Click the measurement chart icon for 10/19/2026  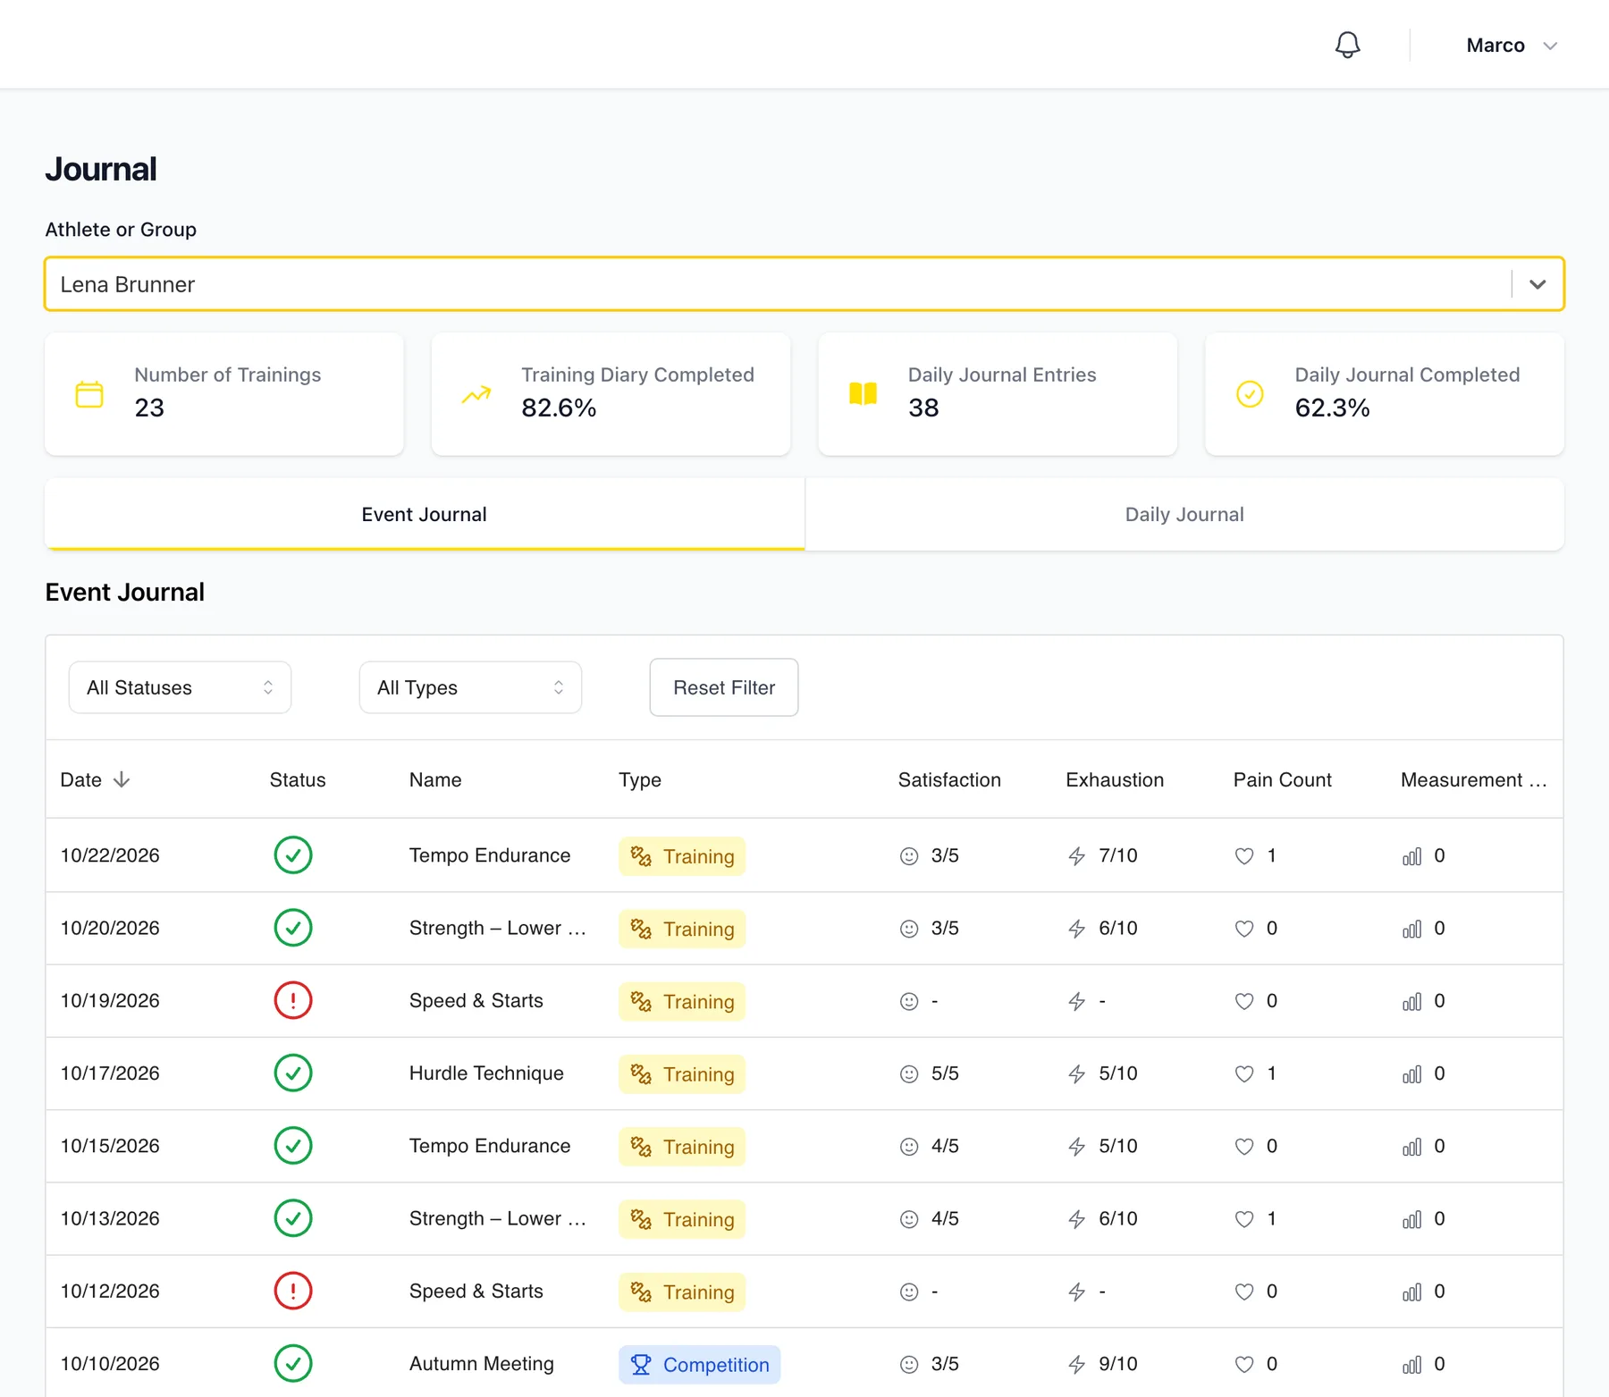click(1412, 1001)
